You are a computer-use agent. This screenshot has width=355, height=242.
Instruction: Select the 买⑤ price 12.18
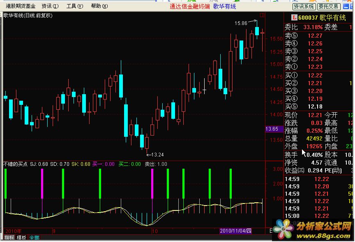[315, 106]
